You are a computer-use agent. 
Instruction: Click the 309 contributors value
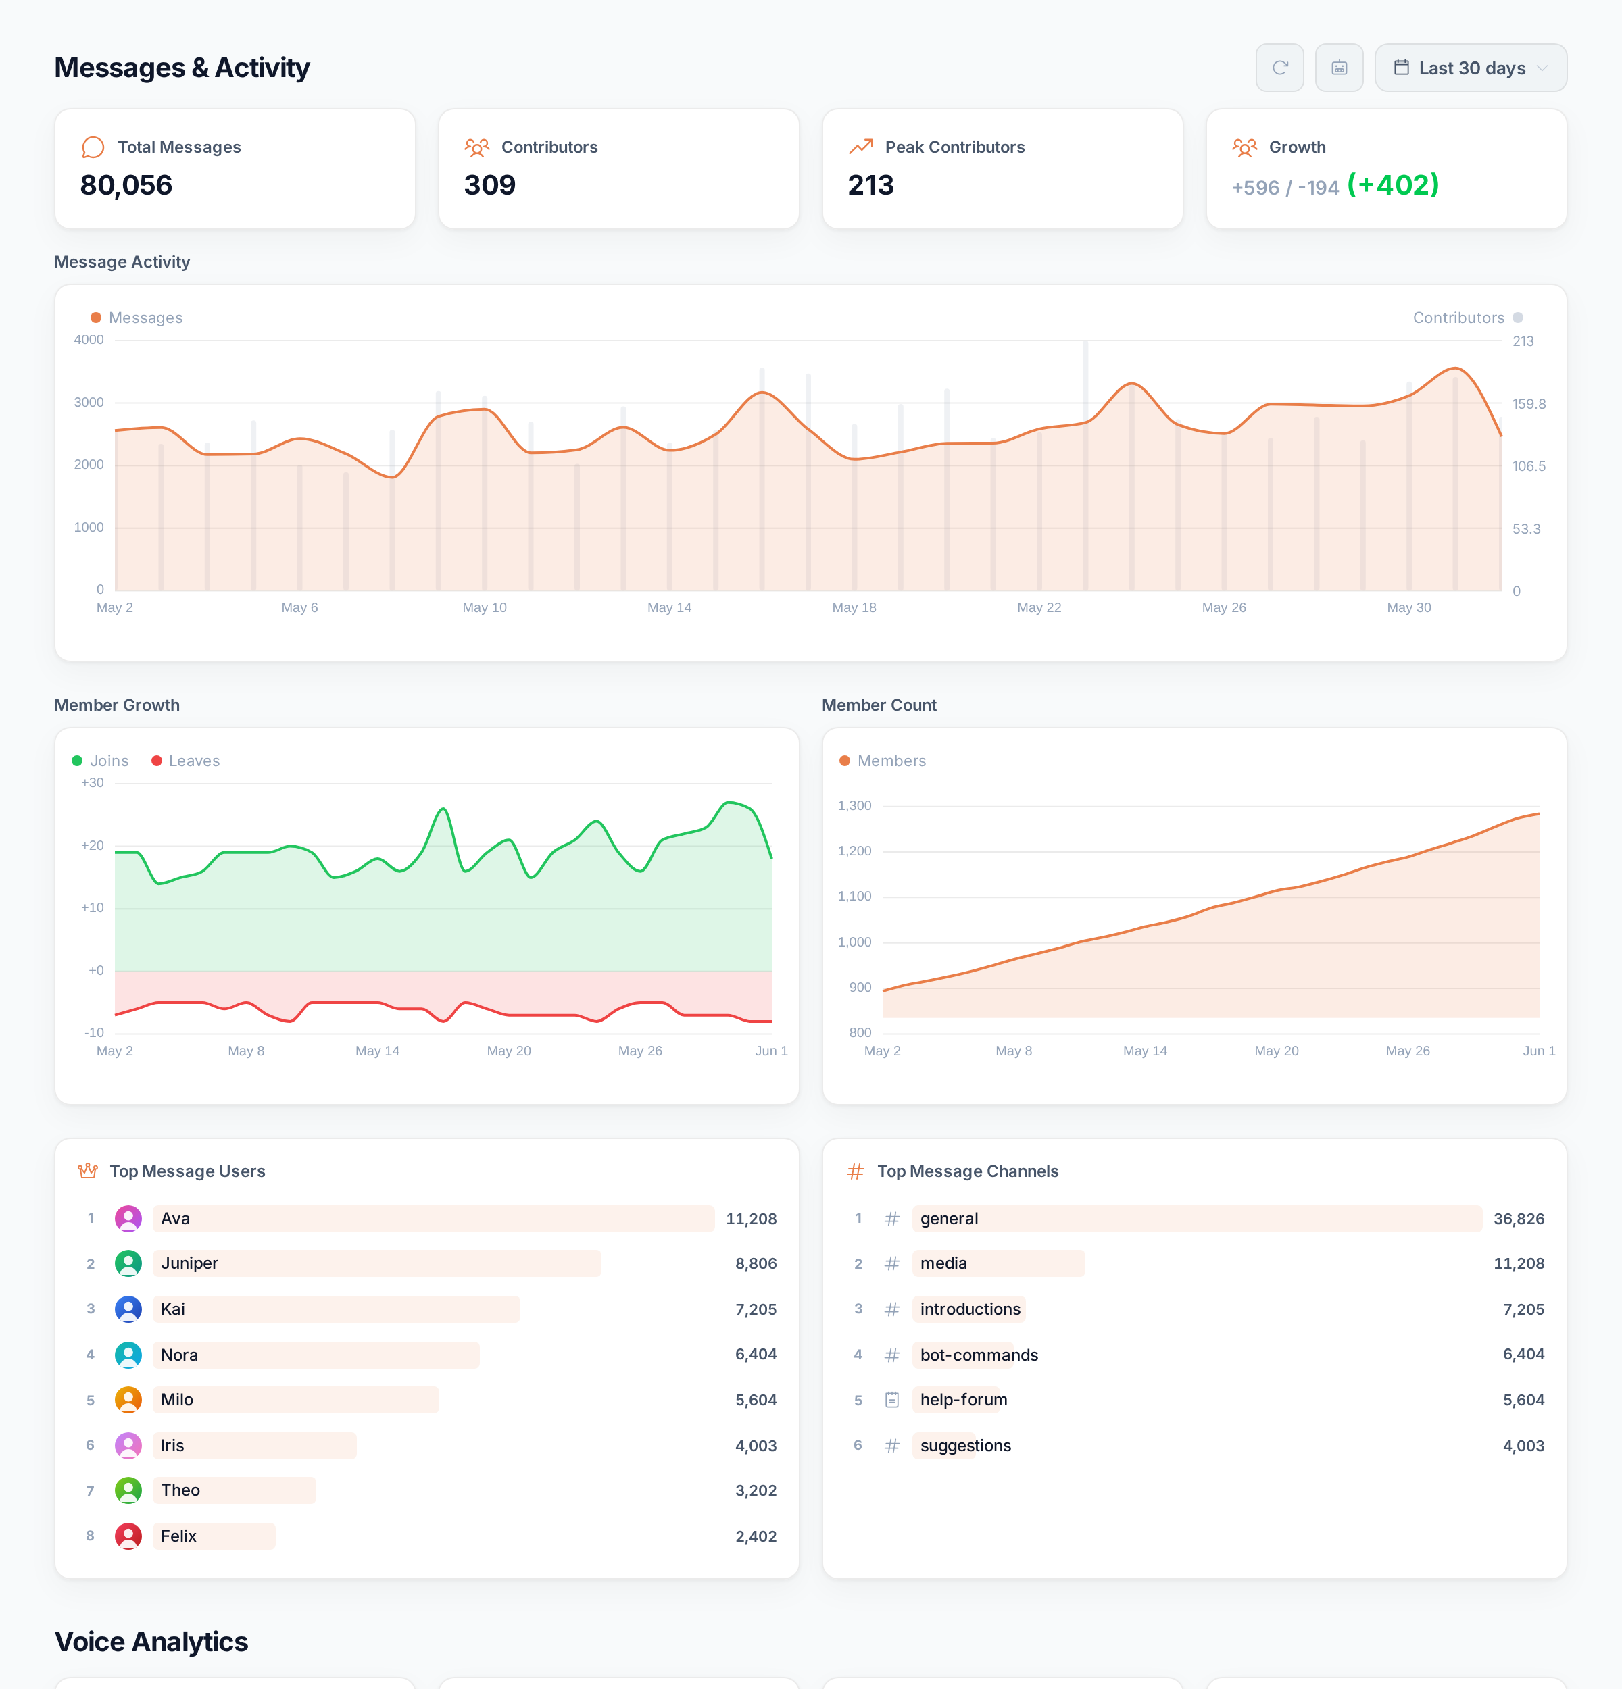[489, 185]
